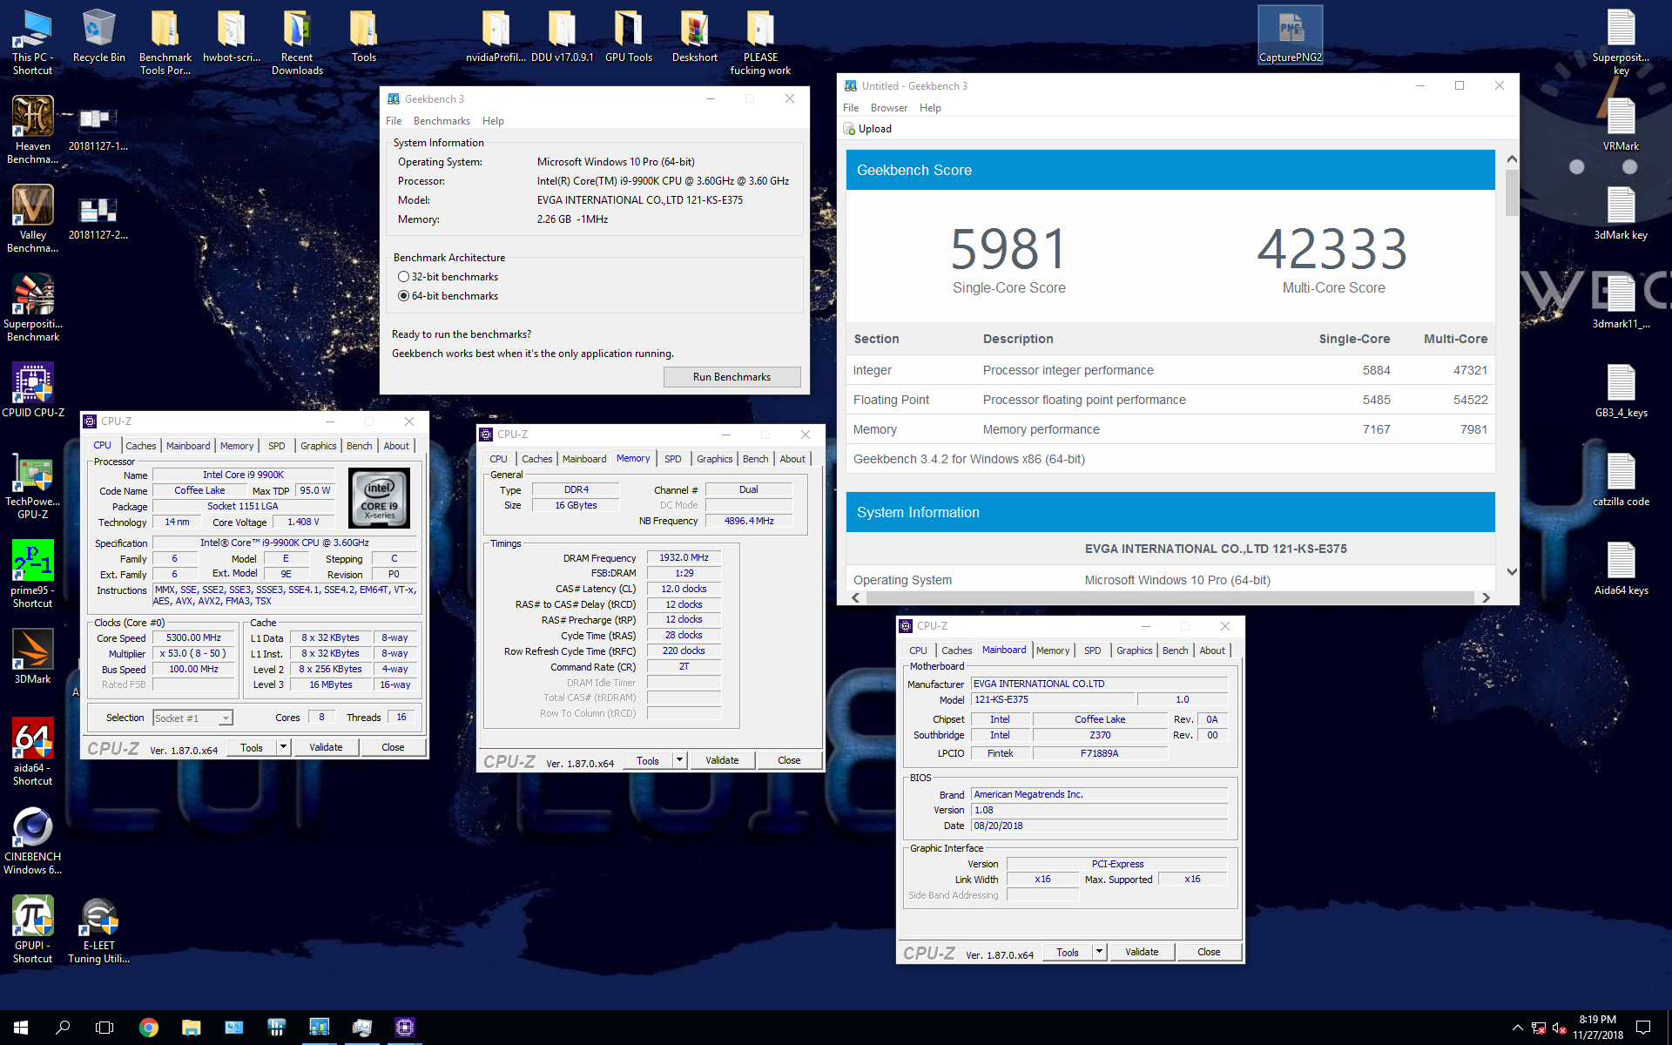This screenshot has height=1045, width=1672.
Task: Select the Aida64 keys text file
Action: click(x=1621, y=568)
